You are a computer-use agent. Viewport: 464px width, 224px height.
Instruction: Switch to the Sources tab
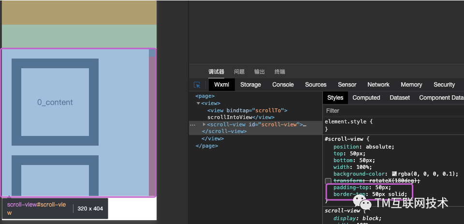point(316,85)
